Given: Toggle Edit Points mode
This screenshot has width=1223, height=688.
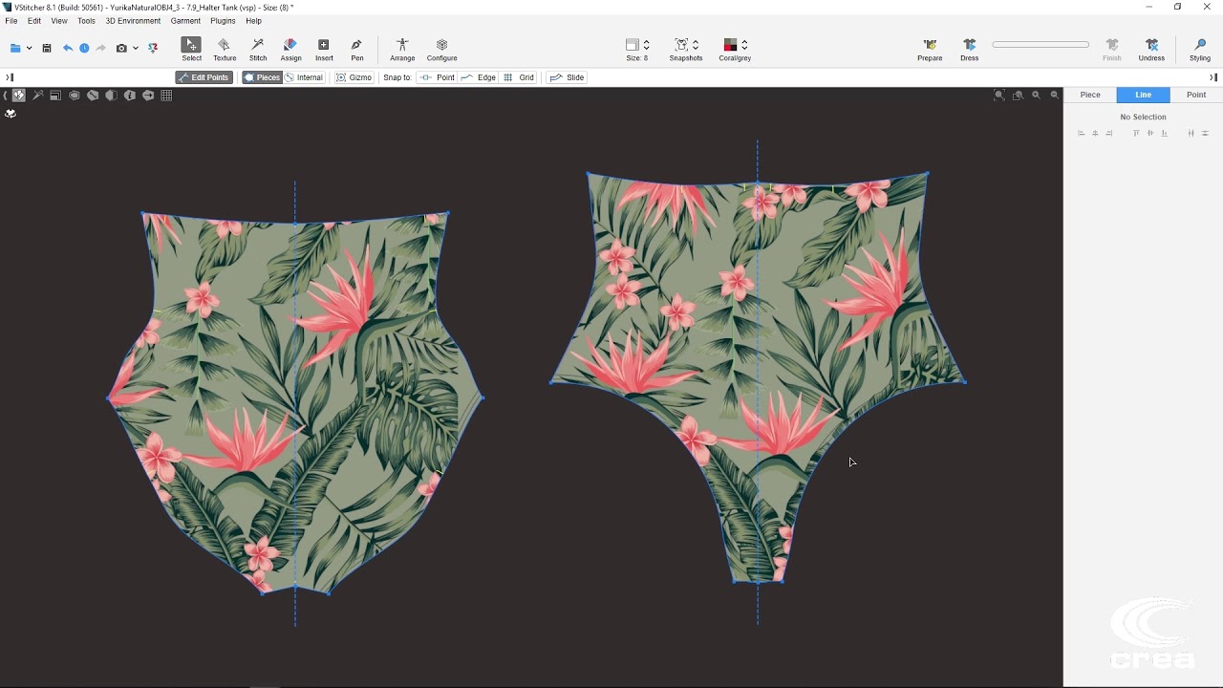Looking at the screenshot, I should tap(204, 77).
